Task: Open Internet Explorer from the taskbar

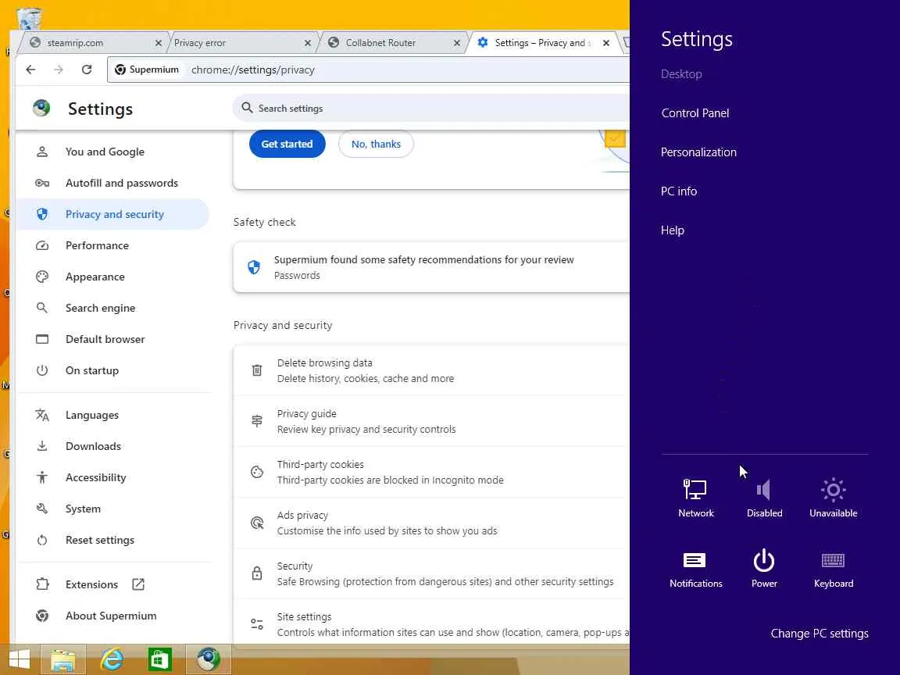Action: click(x=112, y=659)
